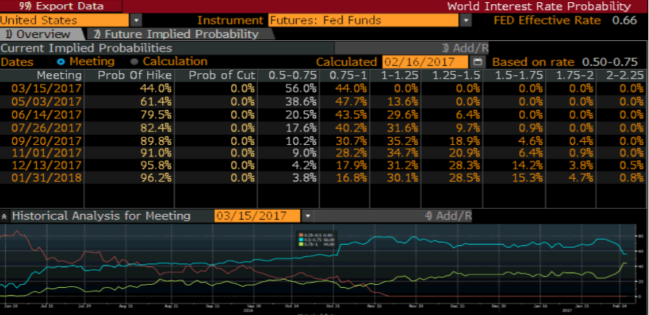Click the dropdown arrow next to Futures: Fed Funds
The height and width of the screenshot is (315, 649).
click(466, 20)
